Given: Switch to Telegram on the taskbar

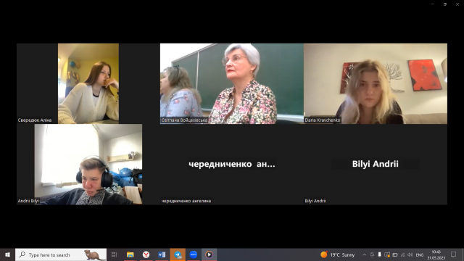Looking at the screenshot, I should [x=178, y=254].
